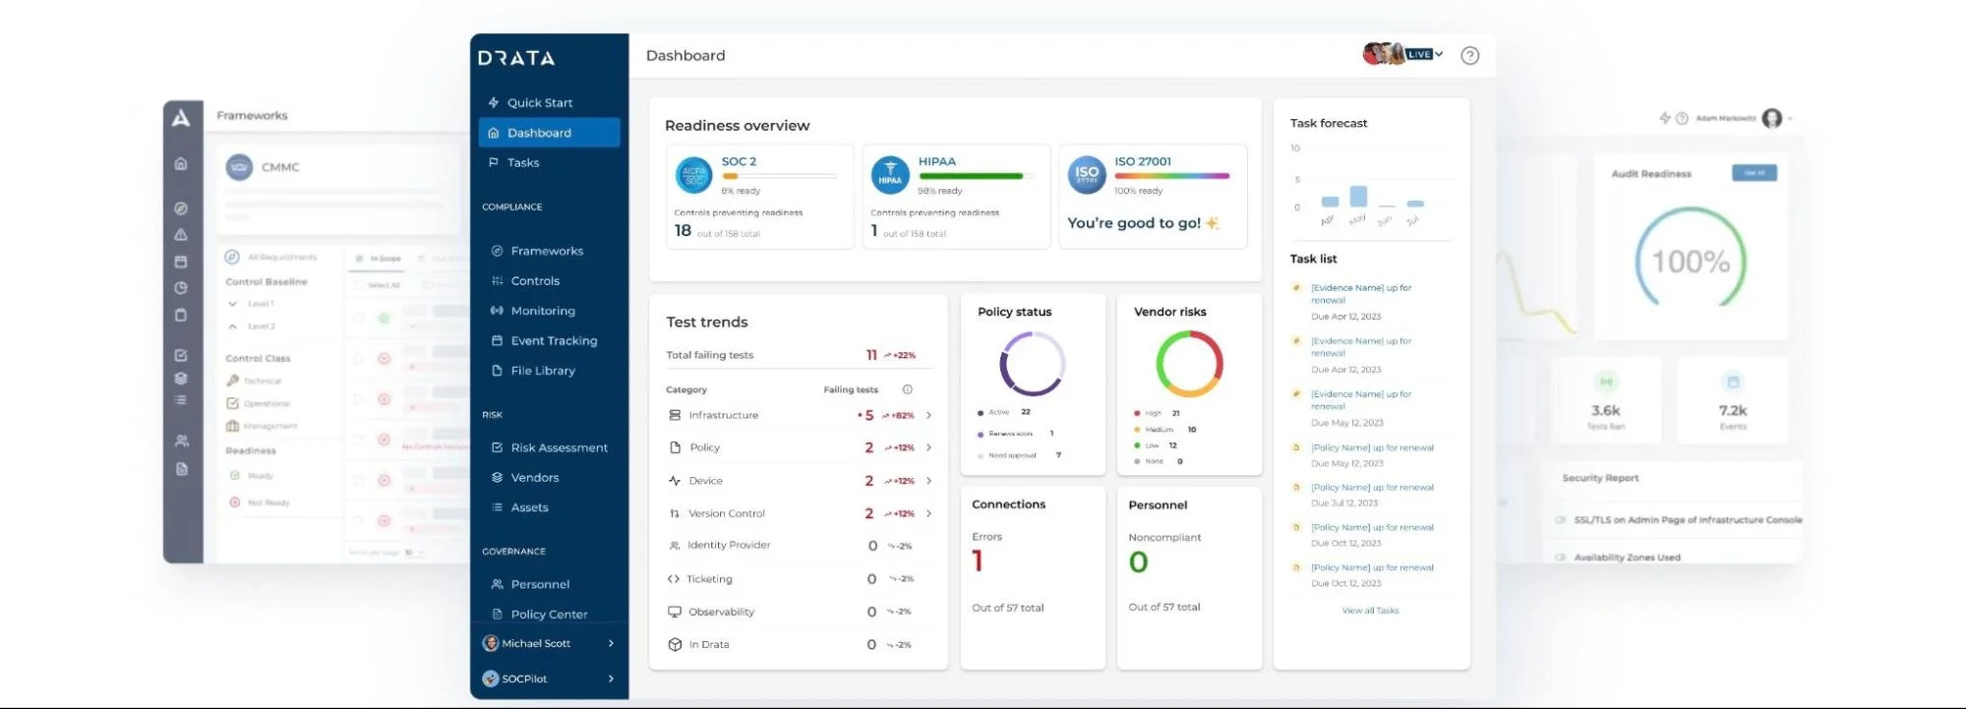The image size is (1966, 709).
Task: Click the File Library document icon
Action: coord(497,371)
